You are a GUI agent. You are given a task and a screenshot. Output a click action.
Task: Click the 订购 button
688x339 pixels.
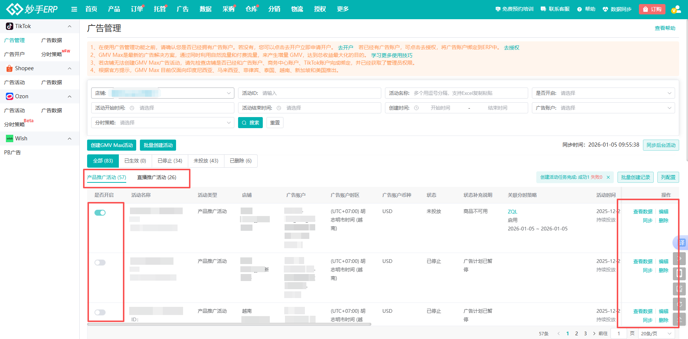coord(652,9)
